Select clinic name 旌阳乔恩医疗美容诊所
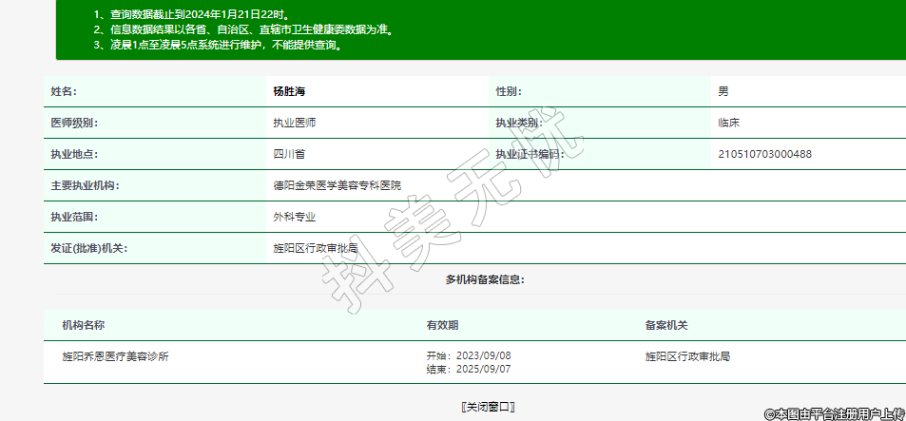 click(x=116, y=357)
